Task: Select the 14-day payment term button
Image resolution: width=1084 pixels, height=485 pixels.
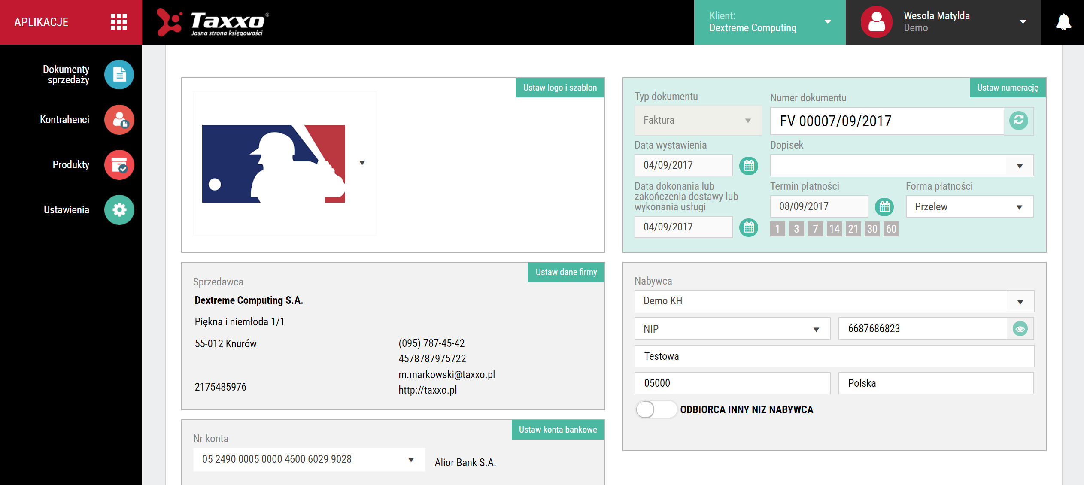Action: tap(834, 229)
